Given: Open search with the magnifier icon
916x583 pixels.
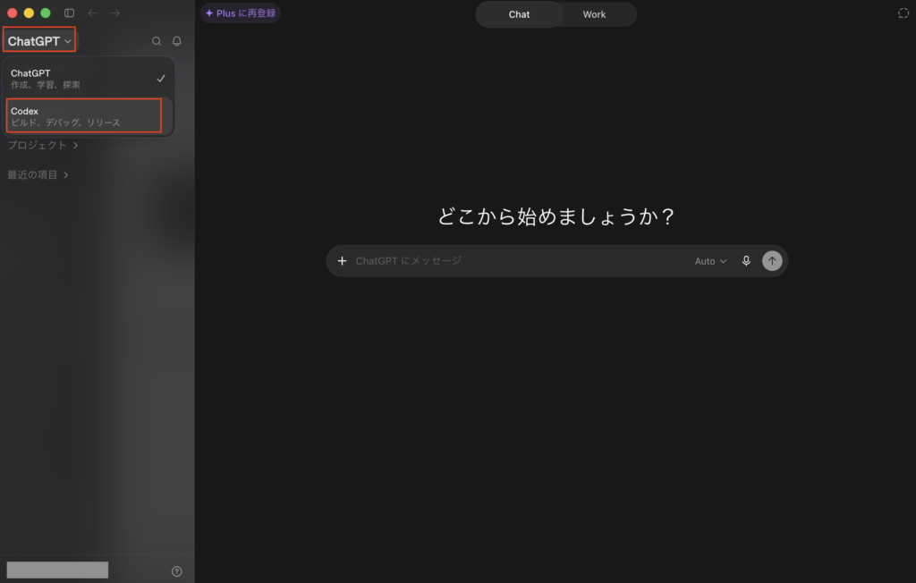Looking at the screenshot, I should click(x=157, y=41).
